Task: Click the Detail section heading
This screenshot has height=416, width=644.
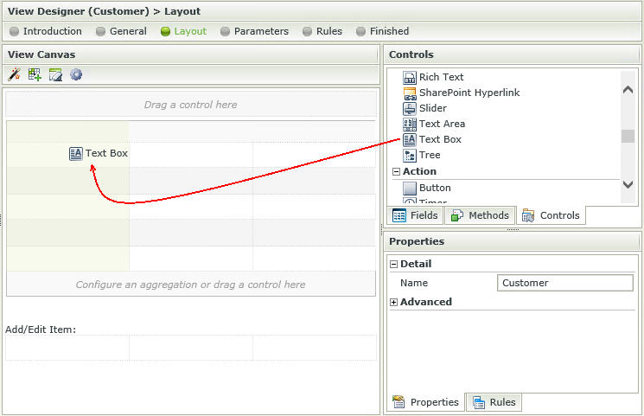Action: click(x=416, y=264)
